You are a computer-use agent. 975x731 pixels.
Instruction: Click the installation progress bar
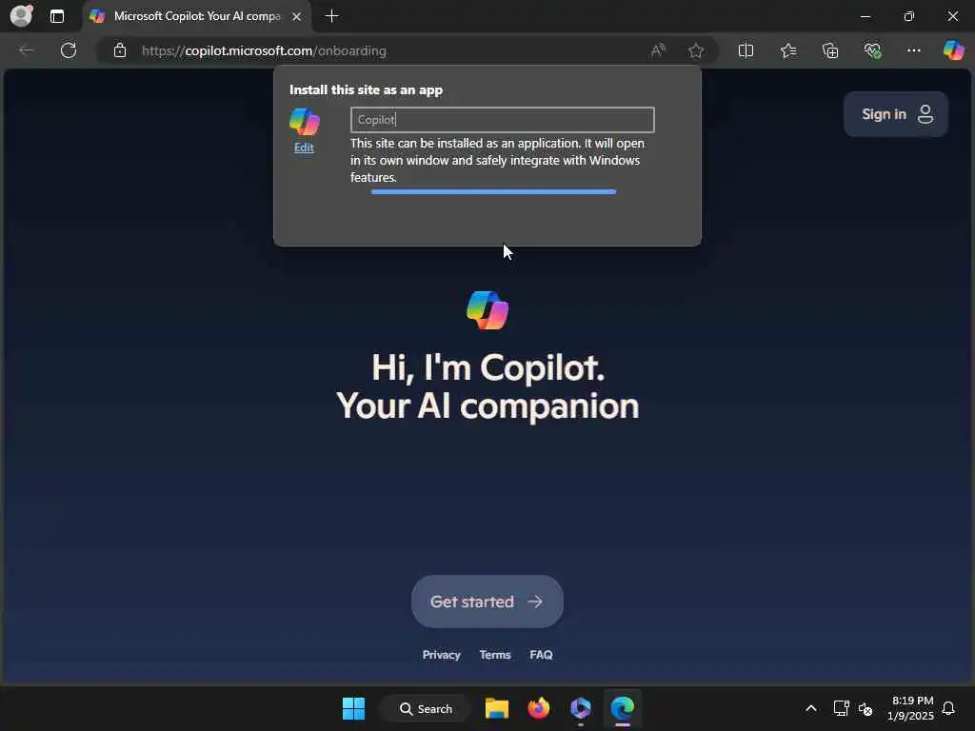pos(493,192)
